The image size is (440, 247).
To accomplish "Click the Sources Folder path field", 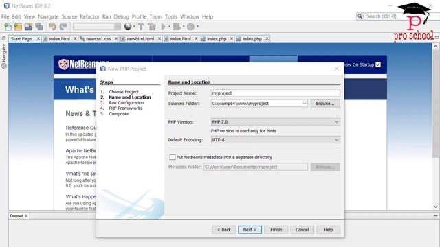I will coord(256,104).
